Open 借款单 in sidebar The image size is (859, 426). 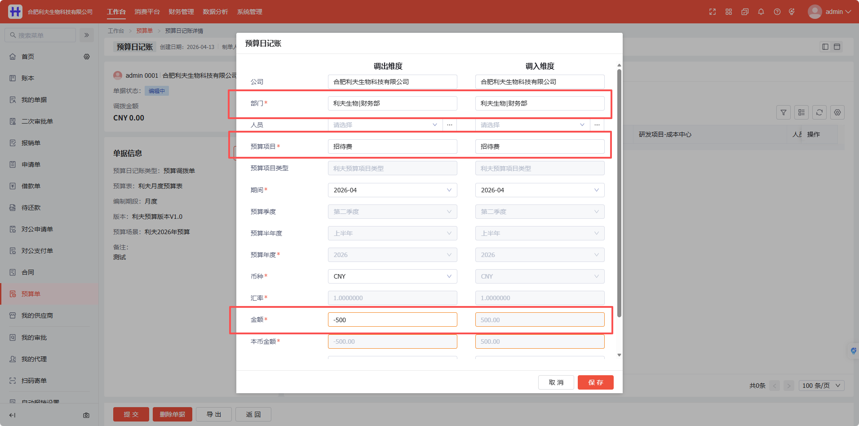point(31,186)
